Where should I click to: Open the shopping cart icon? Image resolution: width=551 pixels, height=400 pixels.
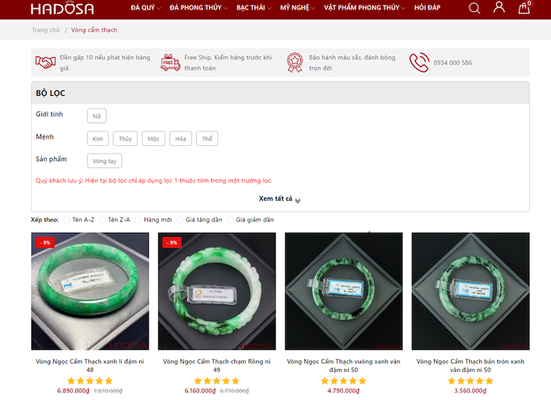pyautogui.click(x=524, y=8)
